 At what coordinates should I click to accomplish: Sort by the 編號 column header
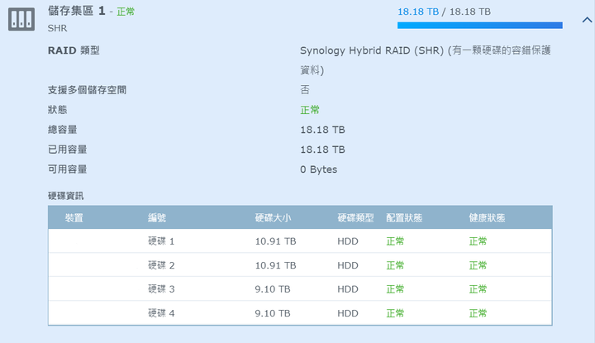click(157, 218)
